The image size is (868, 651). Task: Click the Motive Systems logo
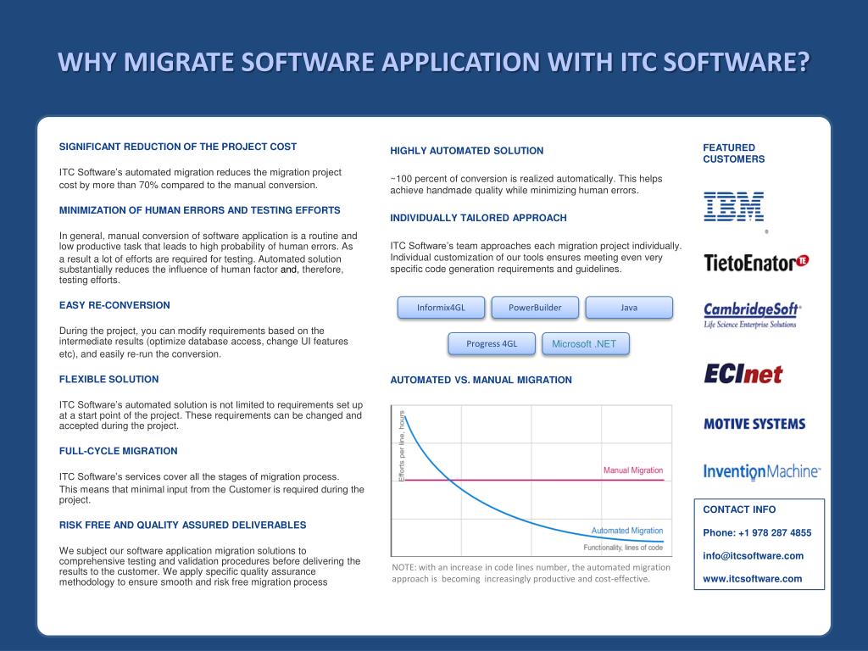pyautogui.click(x=754, y=424)
